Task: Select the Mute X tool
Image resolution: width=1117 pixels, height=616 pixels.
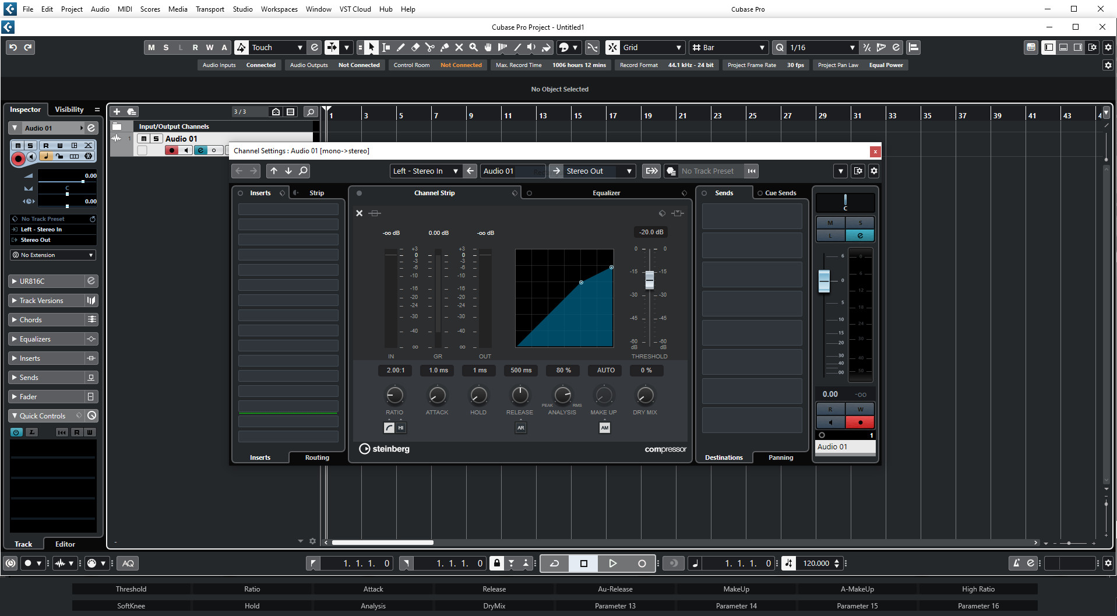Action: (x=459, y=48)
